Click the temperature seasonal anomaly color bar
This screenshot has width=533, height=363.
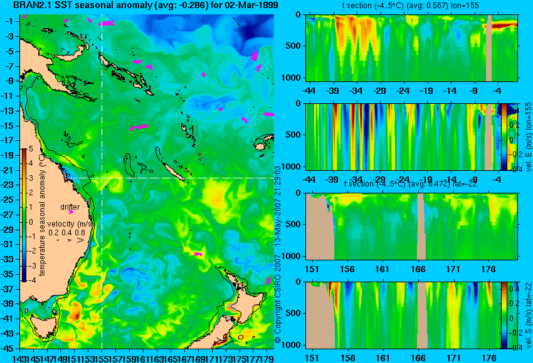tap(24, 215)
